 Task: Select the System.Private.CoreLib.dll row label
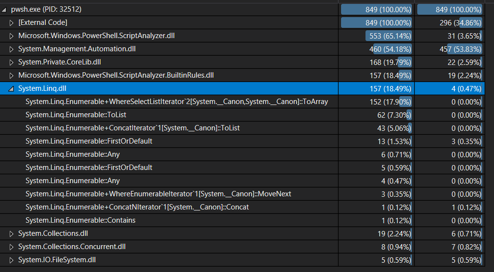coord(60,63)
